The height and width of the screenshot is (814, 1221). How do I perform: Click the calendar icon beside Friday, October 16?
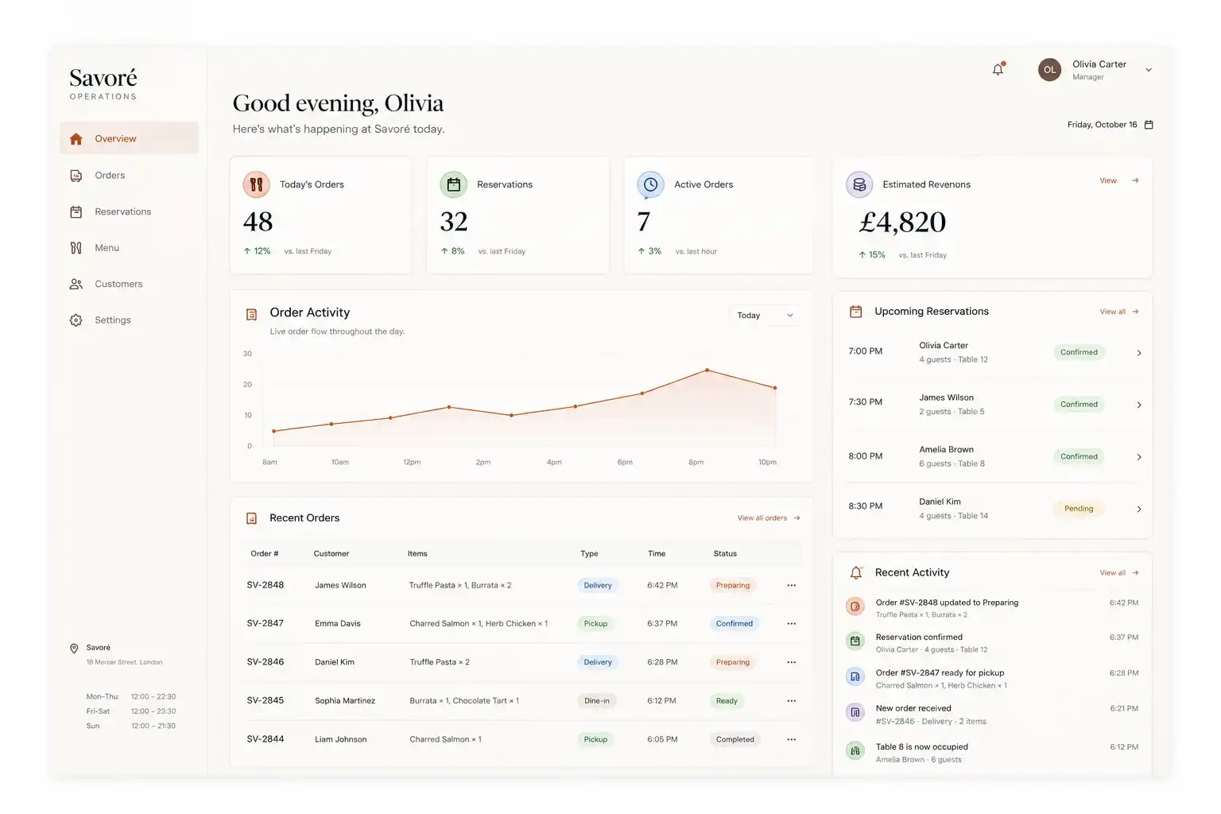1149,125
